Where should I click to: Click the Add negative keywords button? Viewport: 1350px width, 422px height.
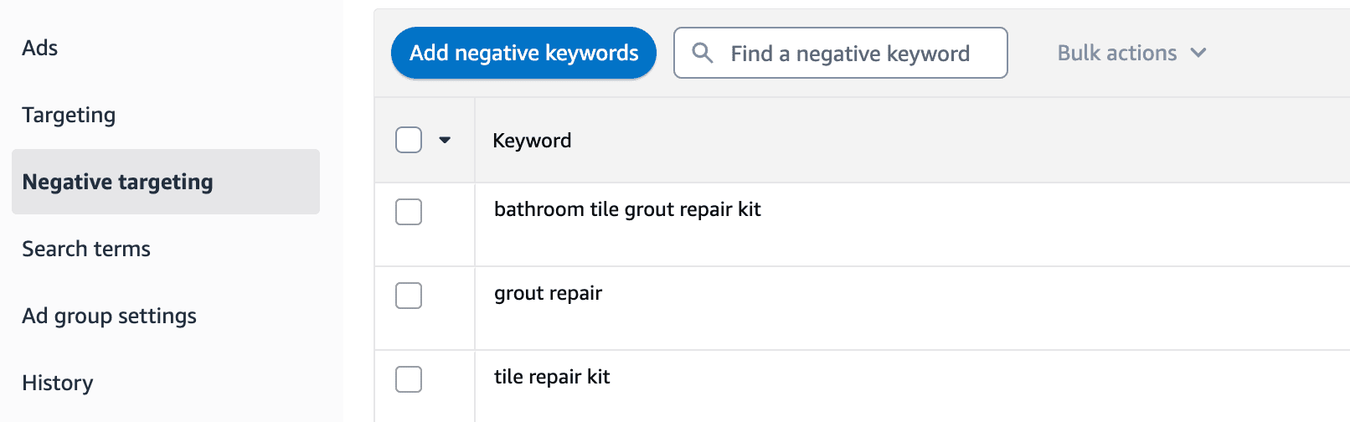tap(524, 53)
